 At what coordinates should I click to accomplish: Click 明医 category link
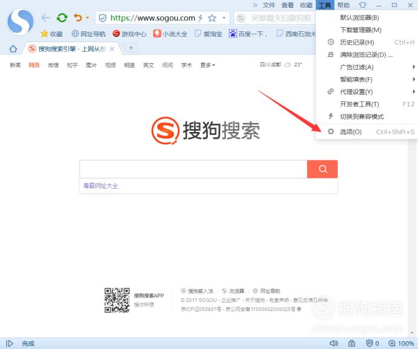[129, 65]
